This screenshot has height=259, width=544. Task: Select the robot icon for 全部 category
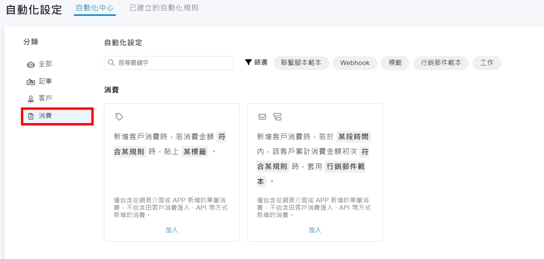(31, 65)
